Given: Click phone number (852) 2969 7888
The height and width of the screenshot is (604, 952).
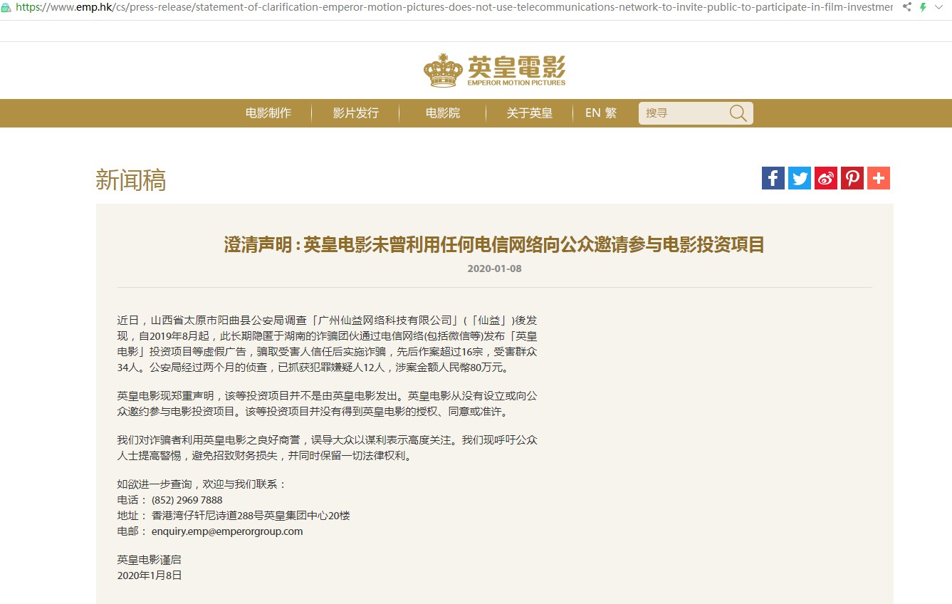Looking at the screenshot, I should pyautogui.click(x=187, y=500).
